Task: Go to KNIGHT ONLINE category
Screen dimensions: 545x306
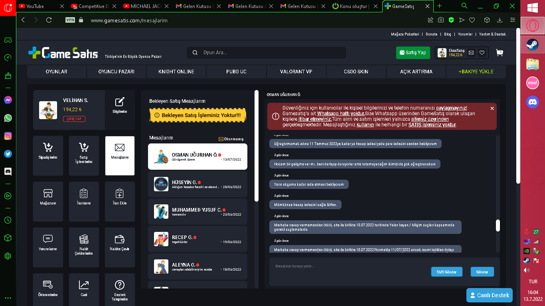Action: click(176, 72)
